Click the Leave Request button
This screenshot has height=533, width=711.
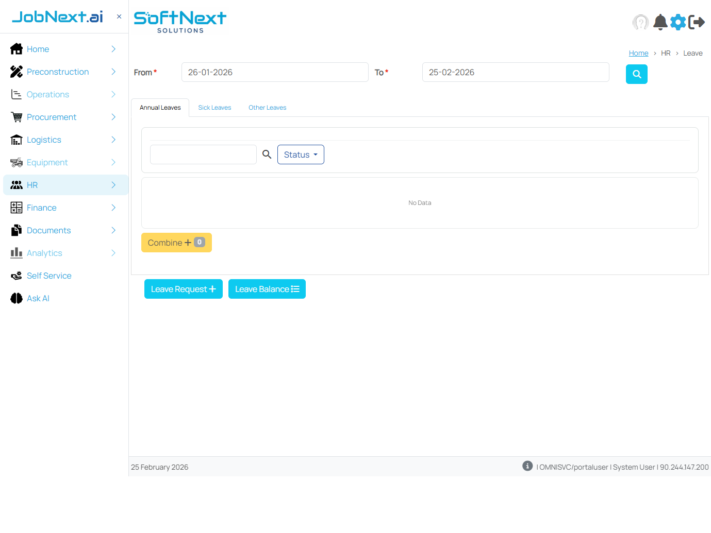tap(183, 289)
